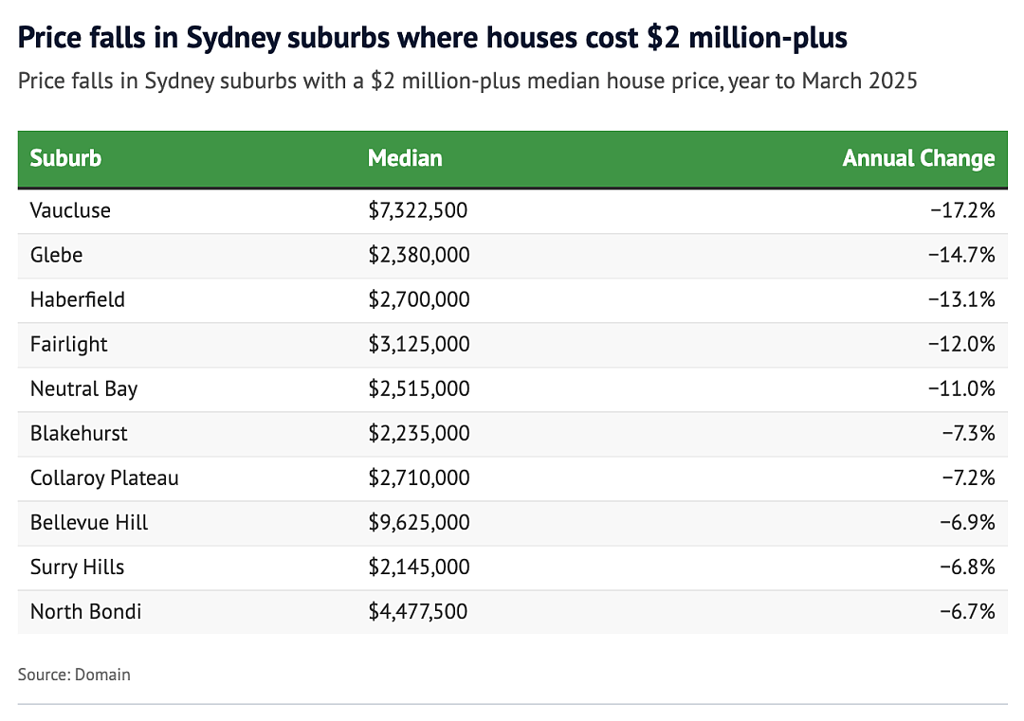Click the Collaroy Plateau suburb name
Screen dimensions: 1024x721
[104, 478]
